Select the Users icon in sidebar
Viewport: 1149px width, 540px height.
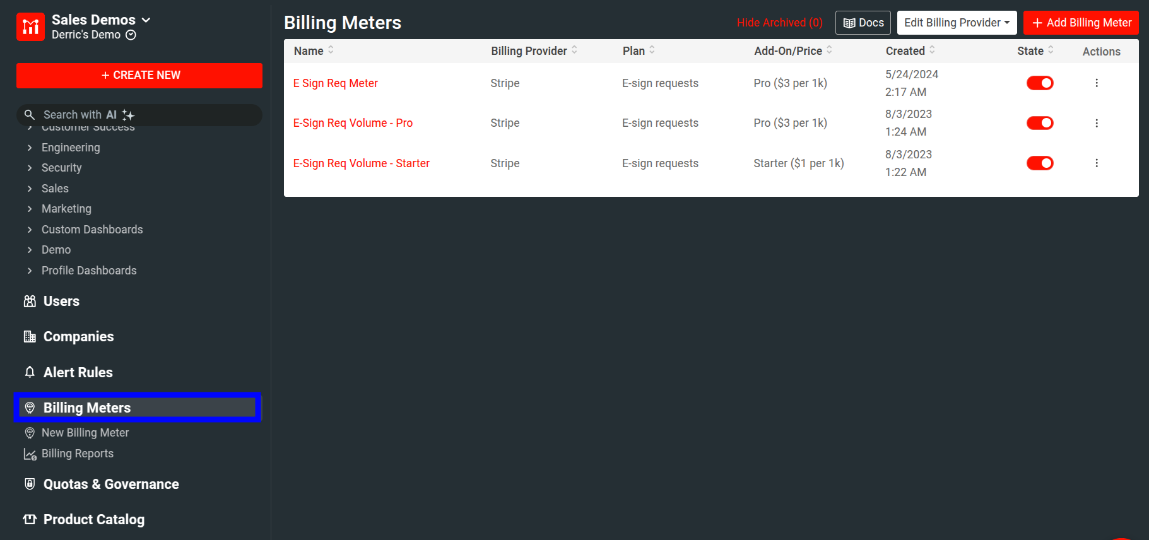(30, 301)
